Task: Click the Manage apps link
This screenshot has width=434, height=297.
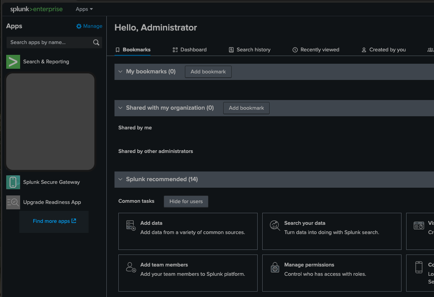Action: point(89,26)
